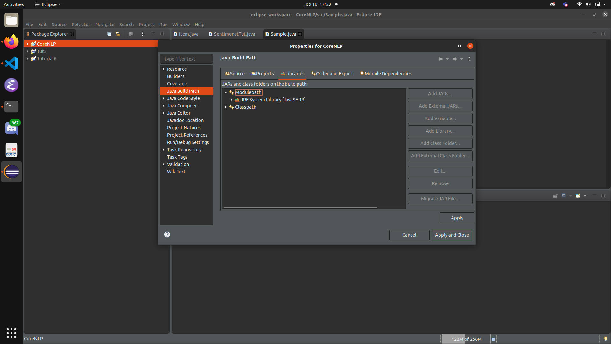
Task: Open the View Menu icon beside Forward arrow
Action: click(469, 59)
